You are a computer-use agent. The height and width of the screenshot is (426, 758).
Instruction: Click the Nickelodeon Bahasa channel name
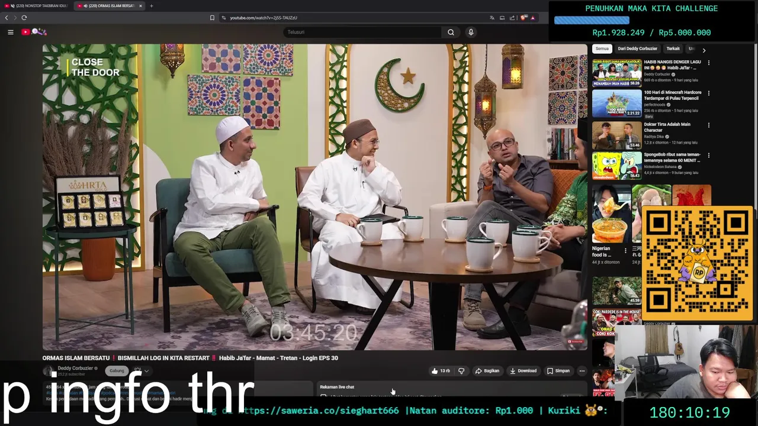(x=660, y=167)
